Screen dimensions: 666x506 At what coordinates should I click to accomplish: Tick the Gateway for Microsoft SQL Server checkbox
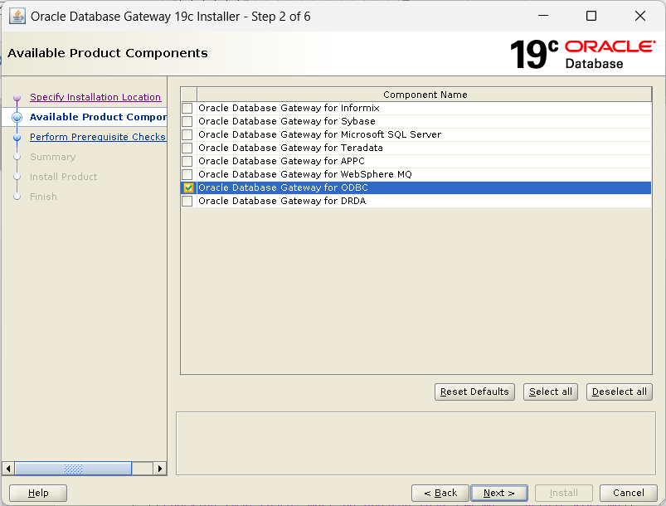pyautogui.click(x=187, y=134)
